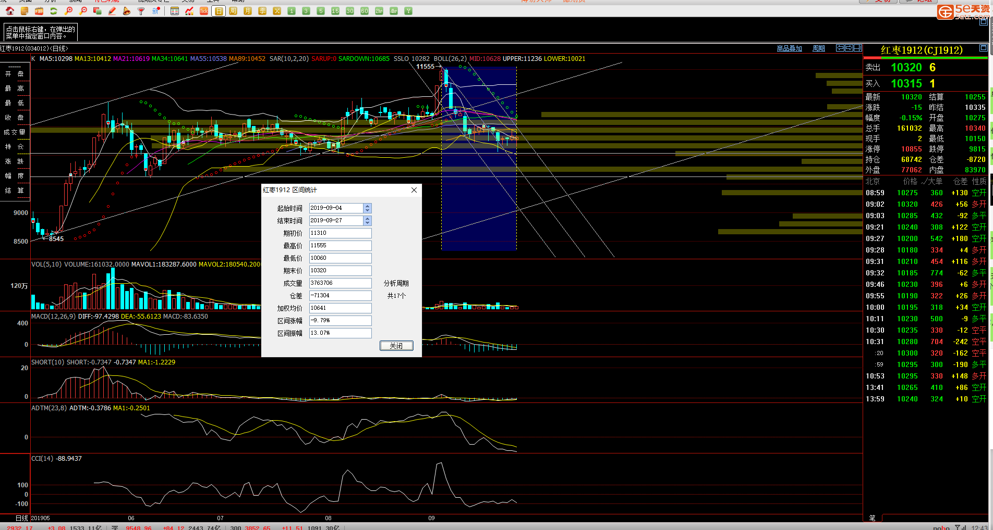Open the F10 info icon
The image size is (993, 530).
pos(39,11)
